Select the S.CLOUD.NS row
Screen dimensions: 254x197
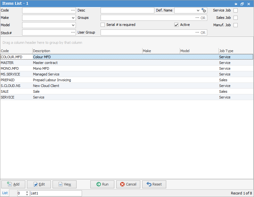pyautogui.click(x=127, y=86)
